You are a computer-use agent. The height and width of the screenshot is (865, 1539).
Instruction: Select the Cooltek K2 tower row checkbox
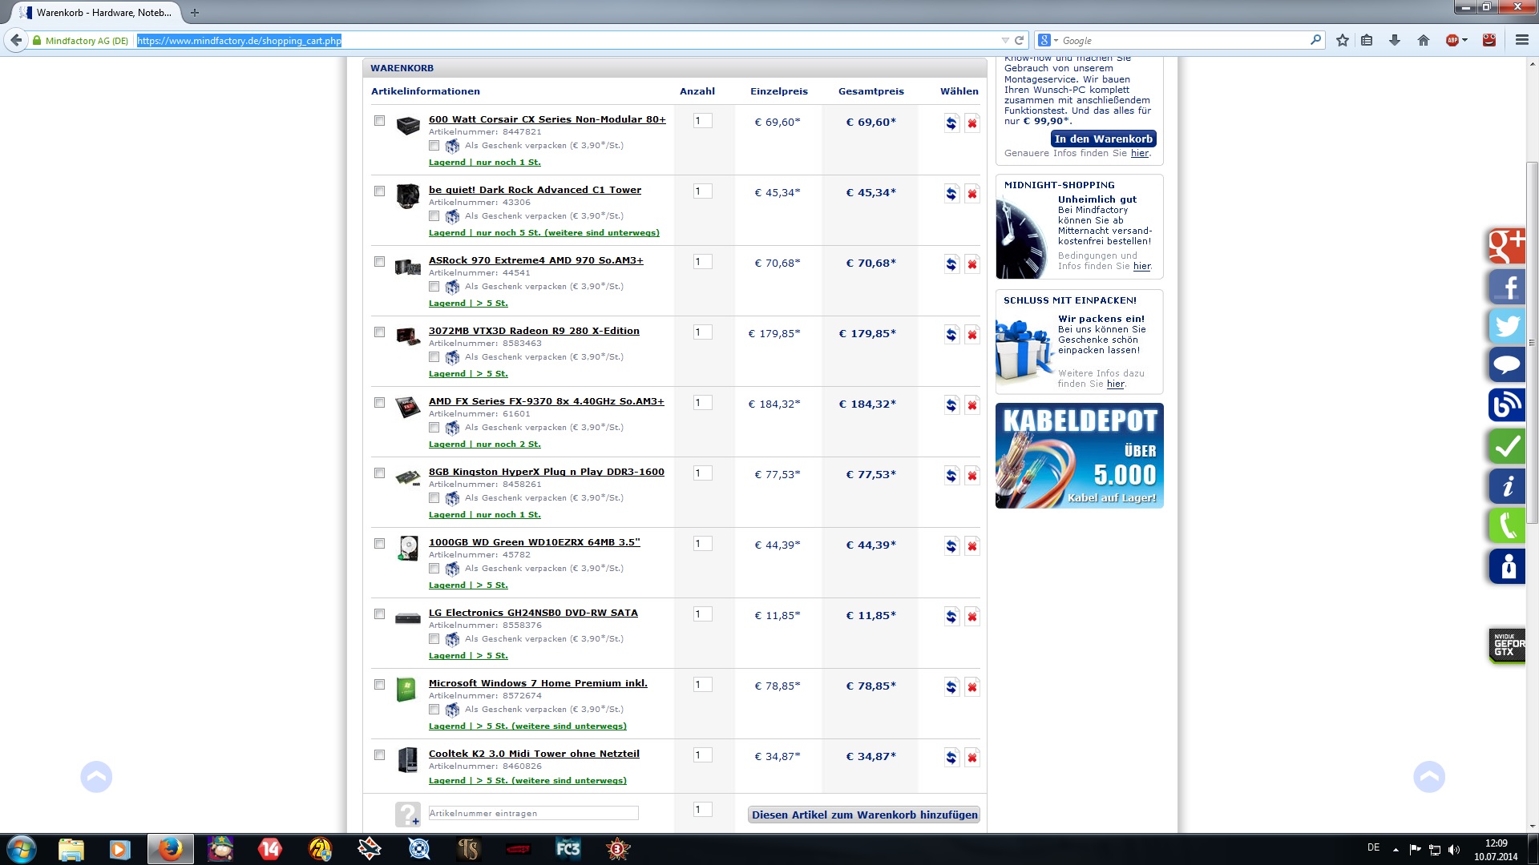pyautogui.click(x=380, y=755)
